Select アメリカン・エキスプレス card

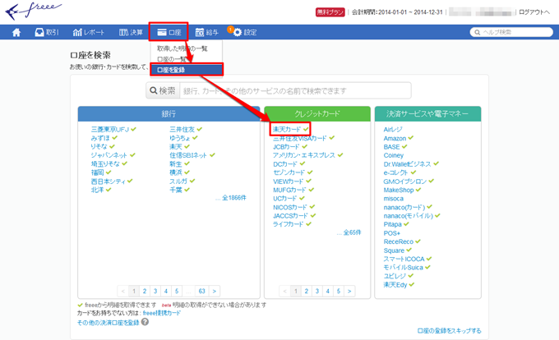coord(304,155)
